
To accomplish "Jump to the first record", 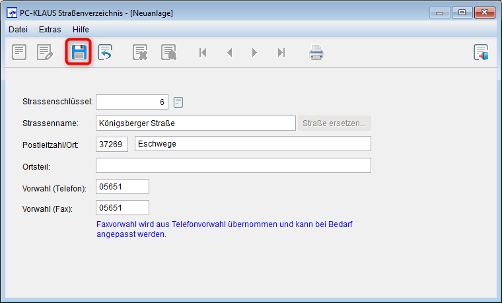I will click(x=203, y=53).
